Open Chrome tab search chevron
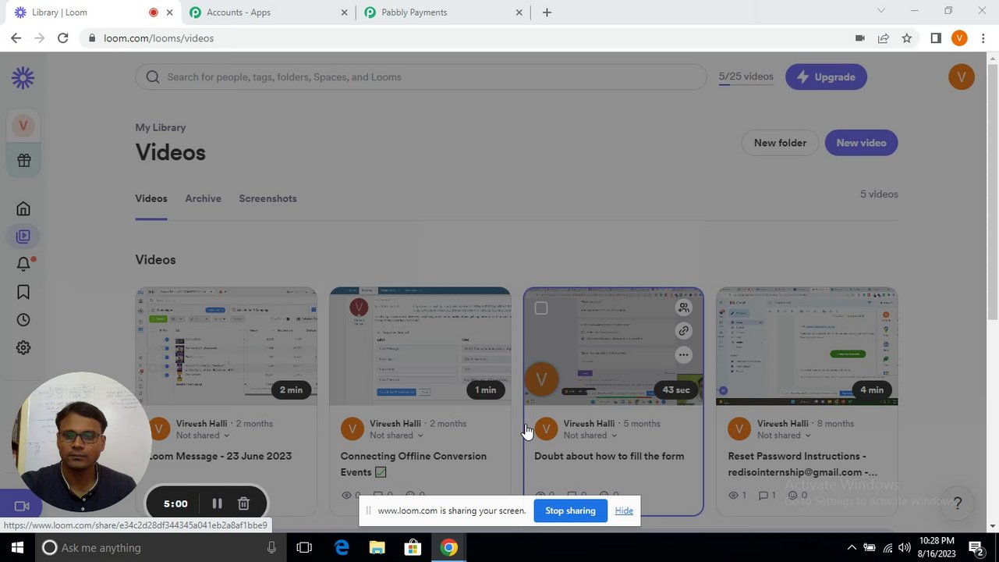The image size is (999, 562). pyautogui.click(x=881, y=11)
